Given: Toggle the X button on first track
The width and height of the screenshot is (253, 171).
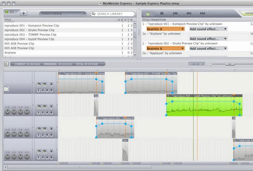Looking at the screenshot, I should coord(51,84).
